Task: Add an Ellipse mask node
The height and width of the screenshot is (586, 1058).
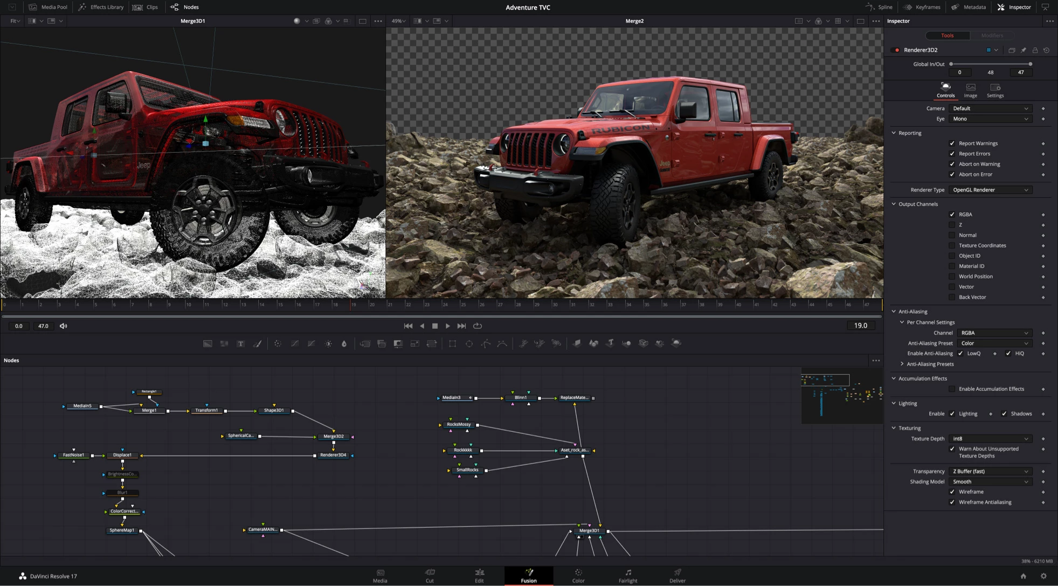Action: (469, 343)
